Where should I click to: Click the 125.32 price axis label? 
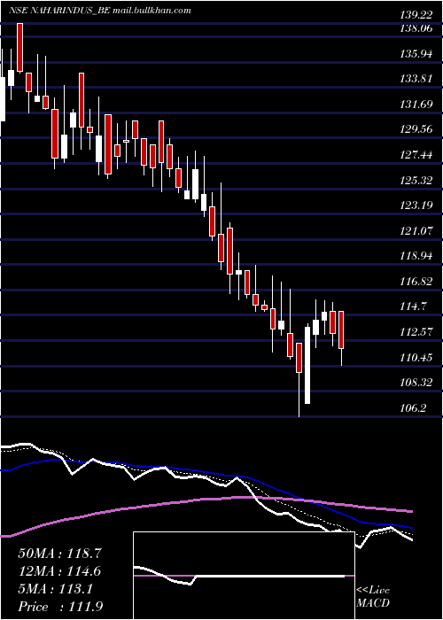point(416,181)
